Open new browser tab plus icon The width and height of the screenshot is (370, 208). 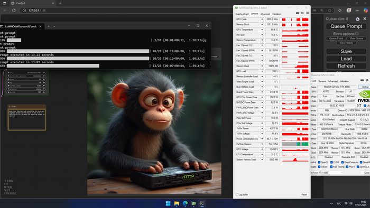60,3
